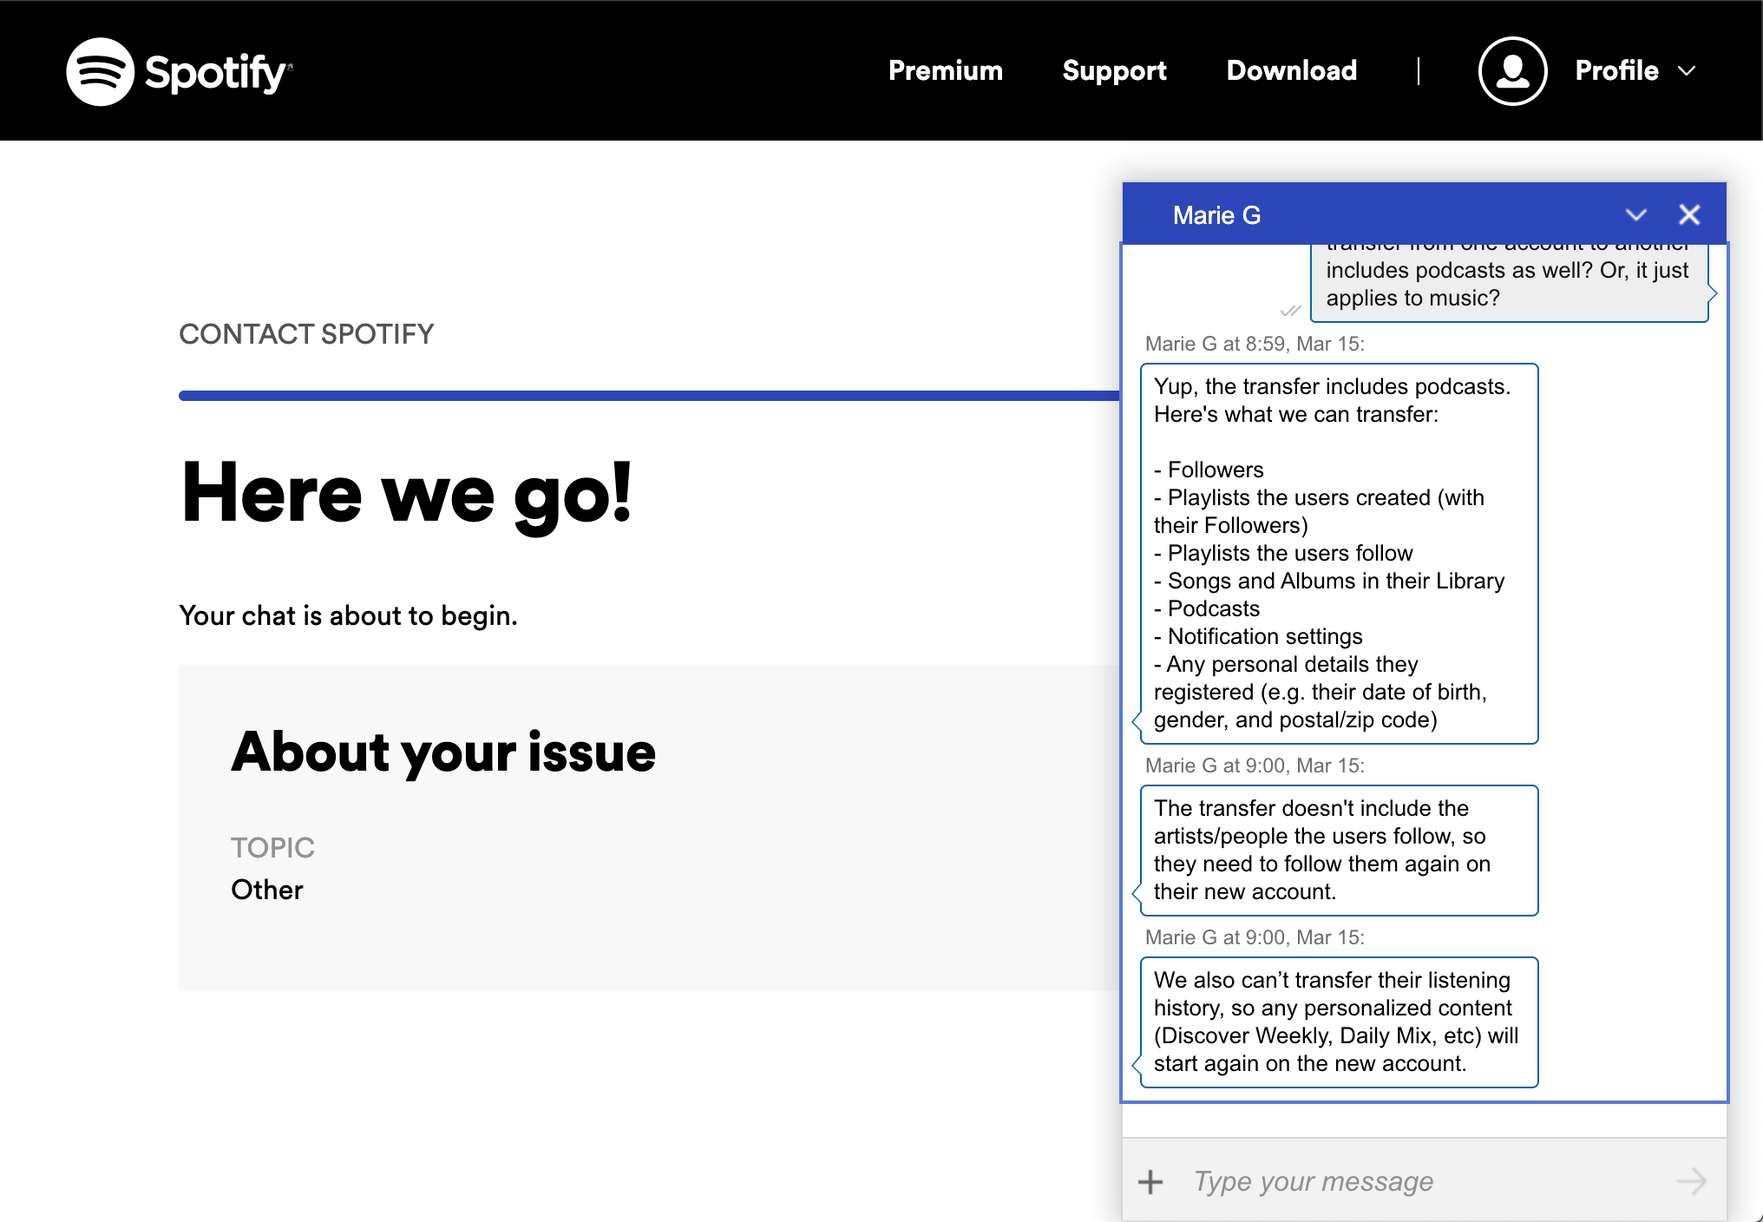
Task: Open the Premium menu item
Action: pyautogui.click(x=945, y=70)
